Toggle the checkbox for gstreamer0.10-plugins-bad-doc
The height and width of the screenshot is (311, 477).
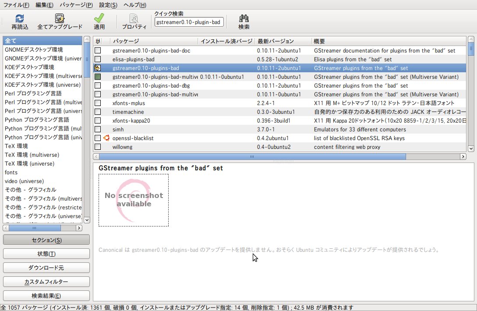[98, 50]
